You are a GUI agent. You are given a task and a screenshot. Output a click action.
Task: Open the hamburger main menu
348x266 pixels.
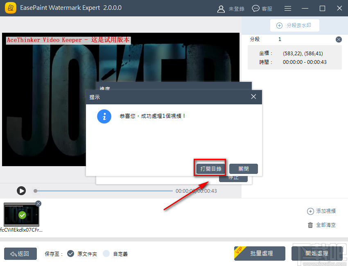coord(288,9)
